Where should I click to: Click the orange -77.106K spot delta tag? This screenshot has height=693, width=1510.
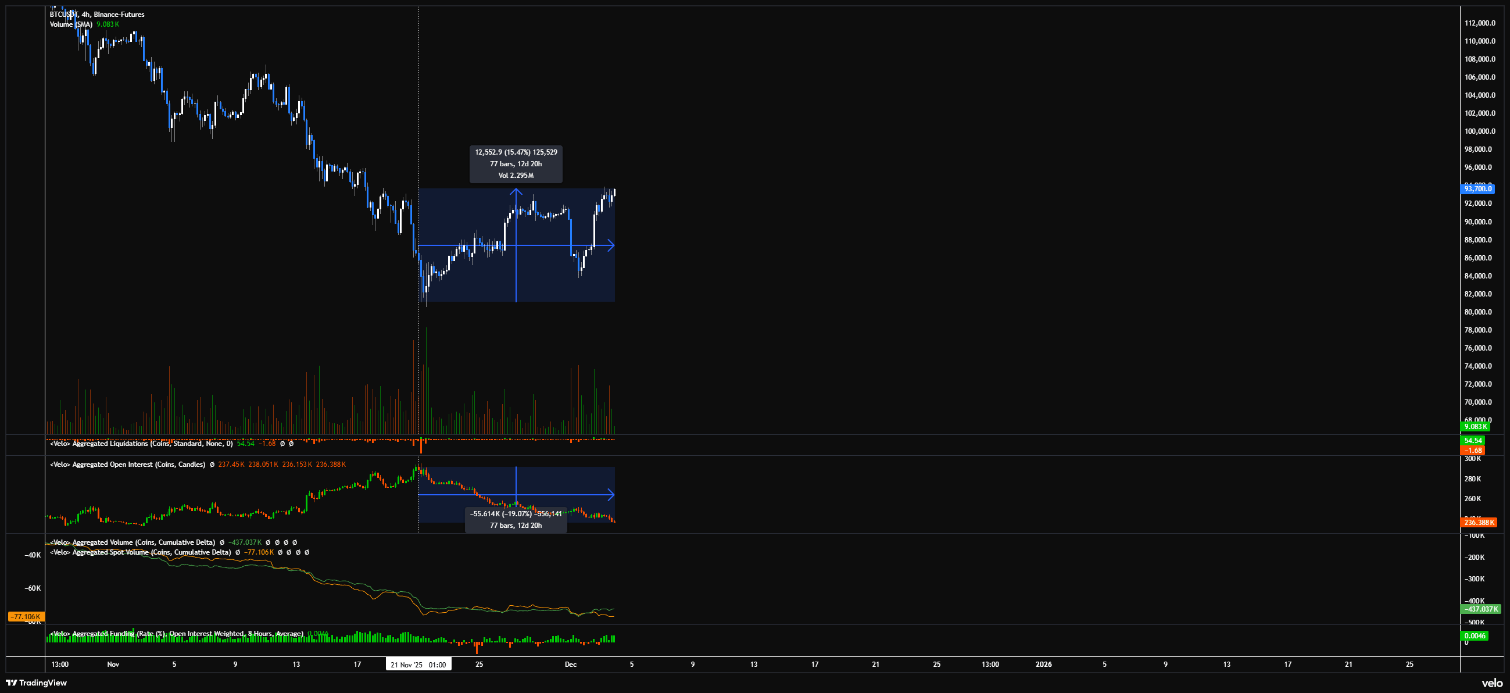click(x=26, y=617)
